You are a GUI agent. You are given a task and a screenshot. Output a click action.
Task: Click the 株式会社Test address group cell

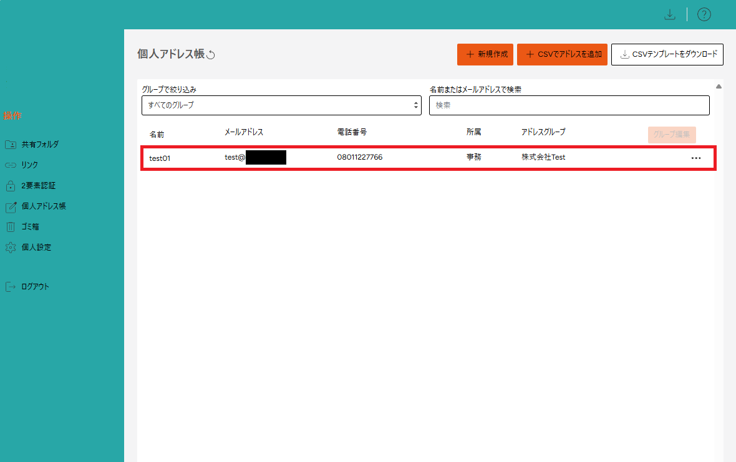543,157
